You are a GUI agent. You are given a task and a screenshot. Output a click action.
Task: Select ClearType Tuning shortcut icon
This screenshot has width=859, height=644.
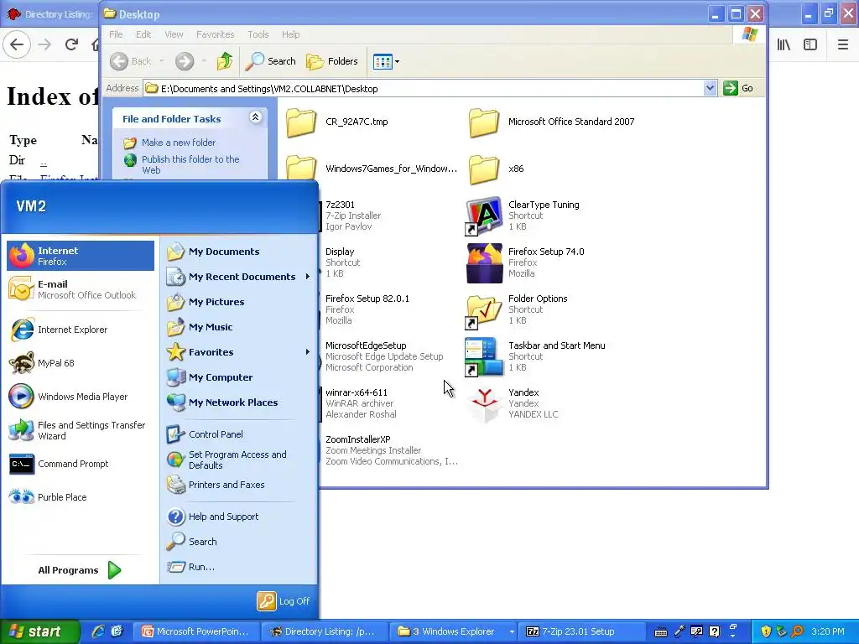(x=484, y=216)
